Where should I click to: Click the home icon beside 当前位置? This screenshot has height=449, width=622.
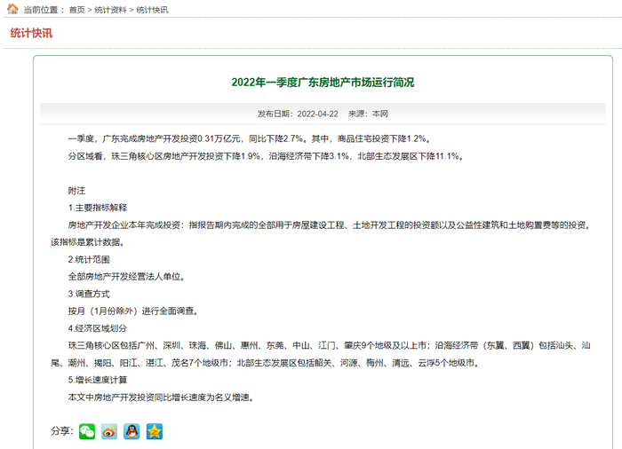(x=12, y=9)
